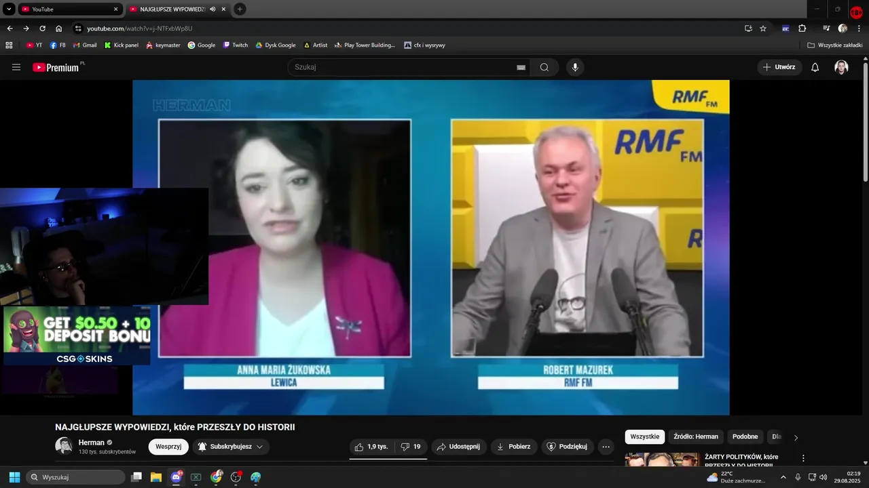Open Play Tower Building bookmark
The image size is (869, 488).
pos(365,45)
